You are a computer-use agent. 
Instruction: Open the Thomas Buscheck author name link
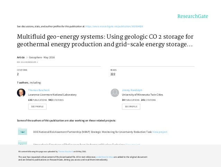[39, 90]
